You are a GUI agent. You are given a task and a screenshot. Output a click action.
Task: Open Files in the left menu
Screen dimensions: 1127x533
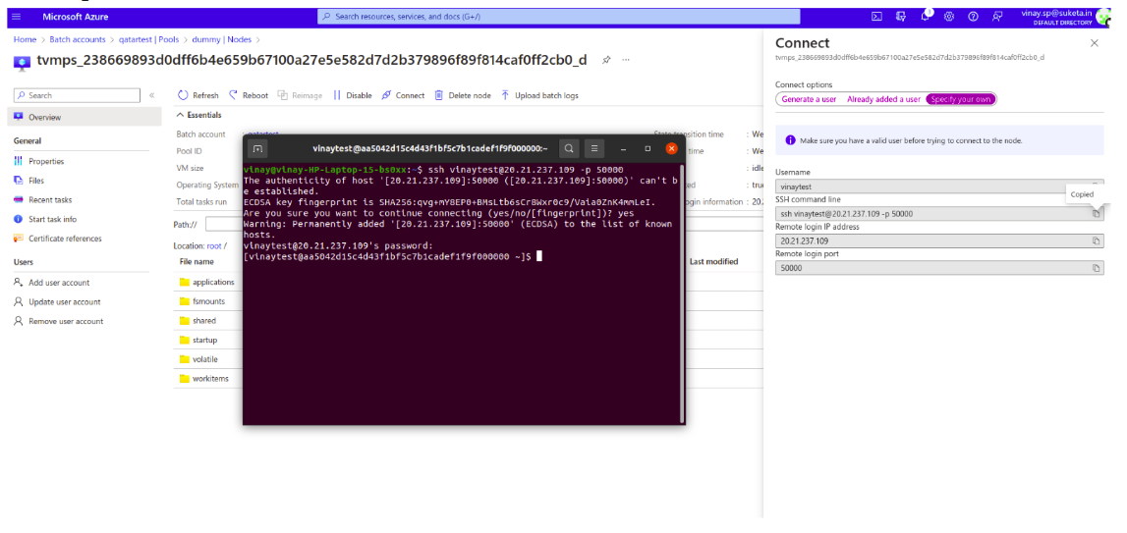pos(36,181)
